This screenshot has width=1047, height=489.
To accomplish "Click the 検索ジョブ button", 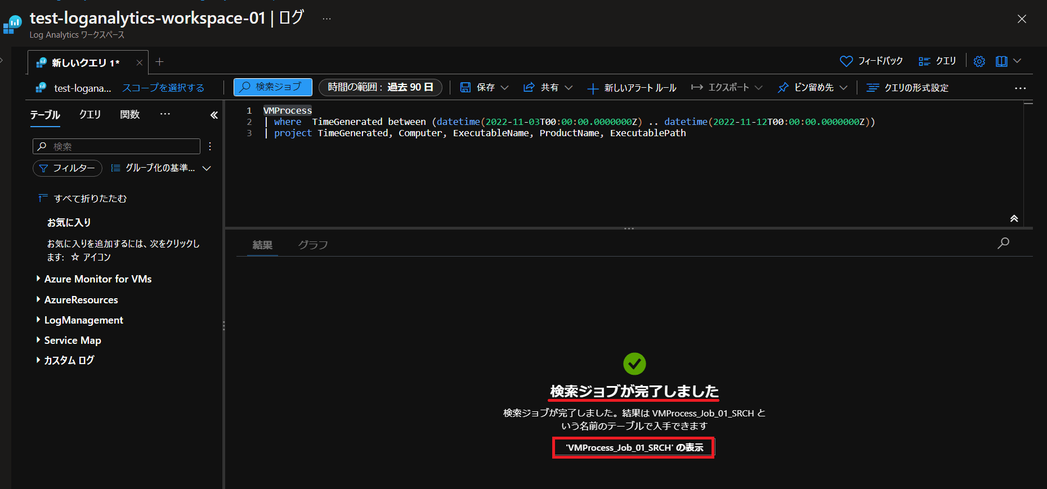I will 273,87.
